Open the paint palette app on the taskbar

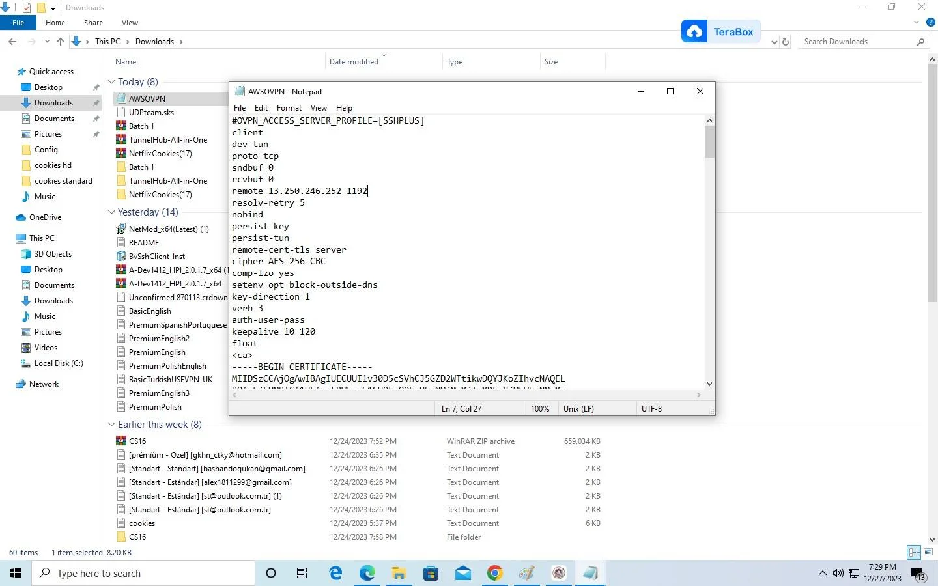pyautogui.click(x=527, y=573)
